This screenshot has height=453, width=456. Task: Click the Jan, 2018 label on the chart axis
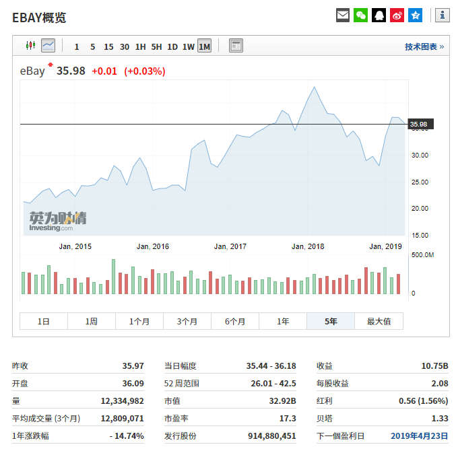click(x=308, y=246)
